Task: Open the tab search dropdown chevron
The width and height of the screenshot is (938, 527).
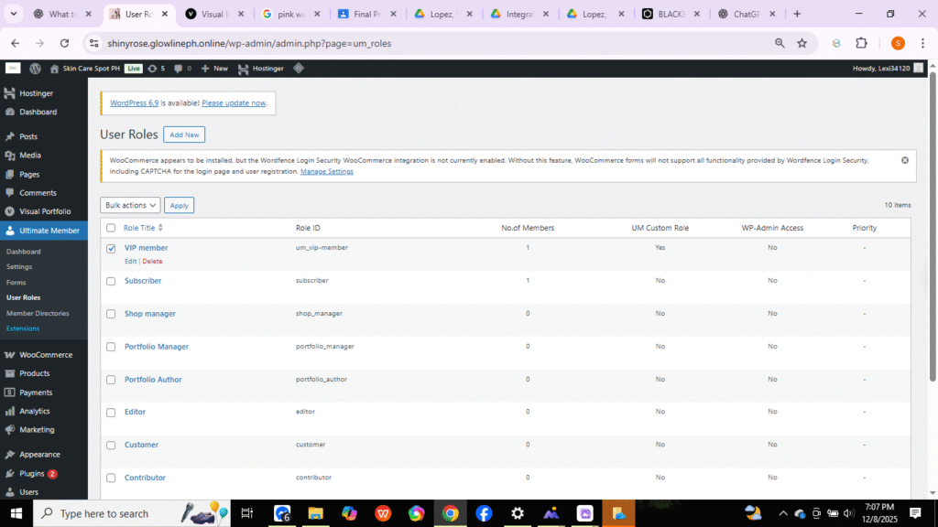Action: (x=13, y=14)
